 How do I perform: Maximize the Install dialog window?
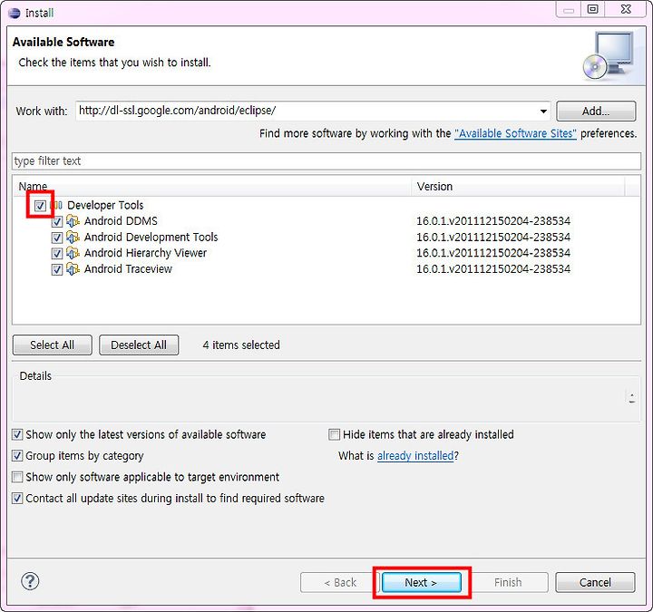click(x=592, y=9)
